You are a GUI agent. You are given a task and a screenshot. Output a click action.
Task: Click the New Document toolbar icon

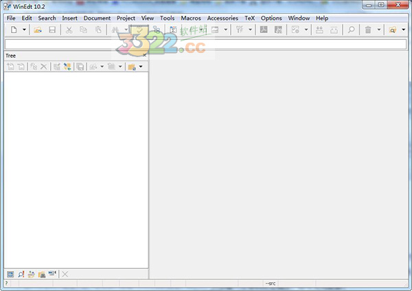pyautogui.click(x=14, y=30)
